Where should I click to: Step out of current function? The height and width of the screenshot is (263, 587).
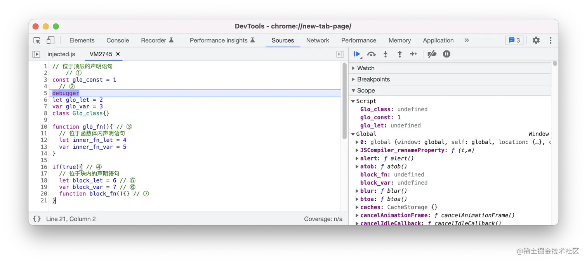click(x=399, y=54)
